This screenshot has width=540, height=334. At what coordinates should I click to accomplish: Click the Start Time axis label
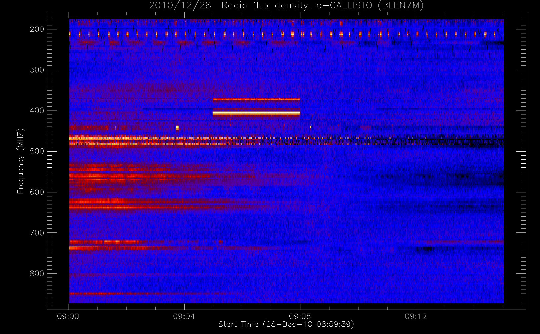[x=286, y=324]
